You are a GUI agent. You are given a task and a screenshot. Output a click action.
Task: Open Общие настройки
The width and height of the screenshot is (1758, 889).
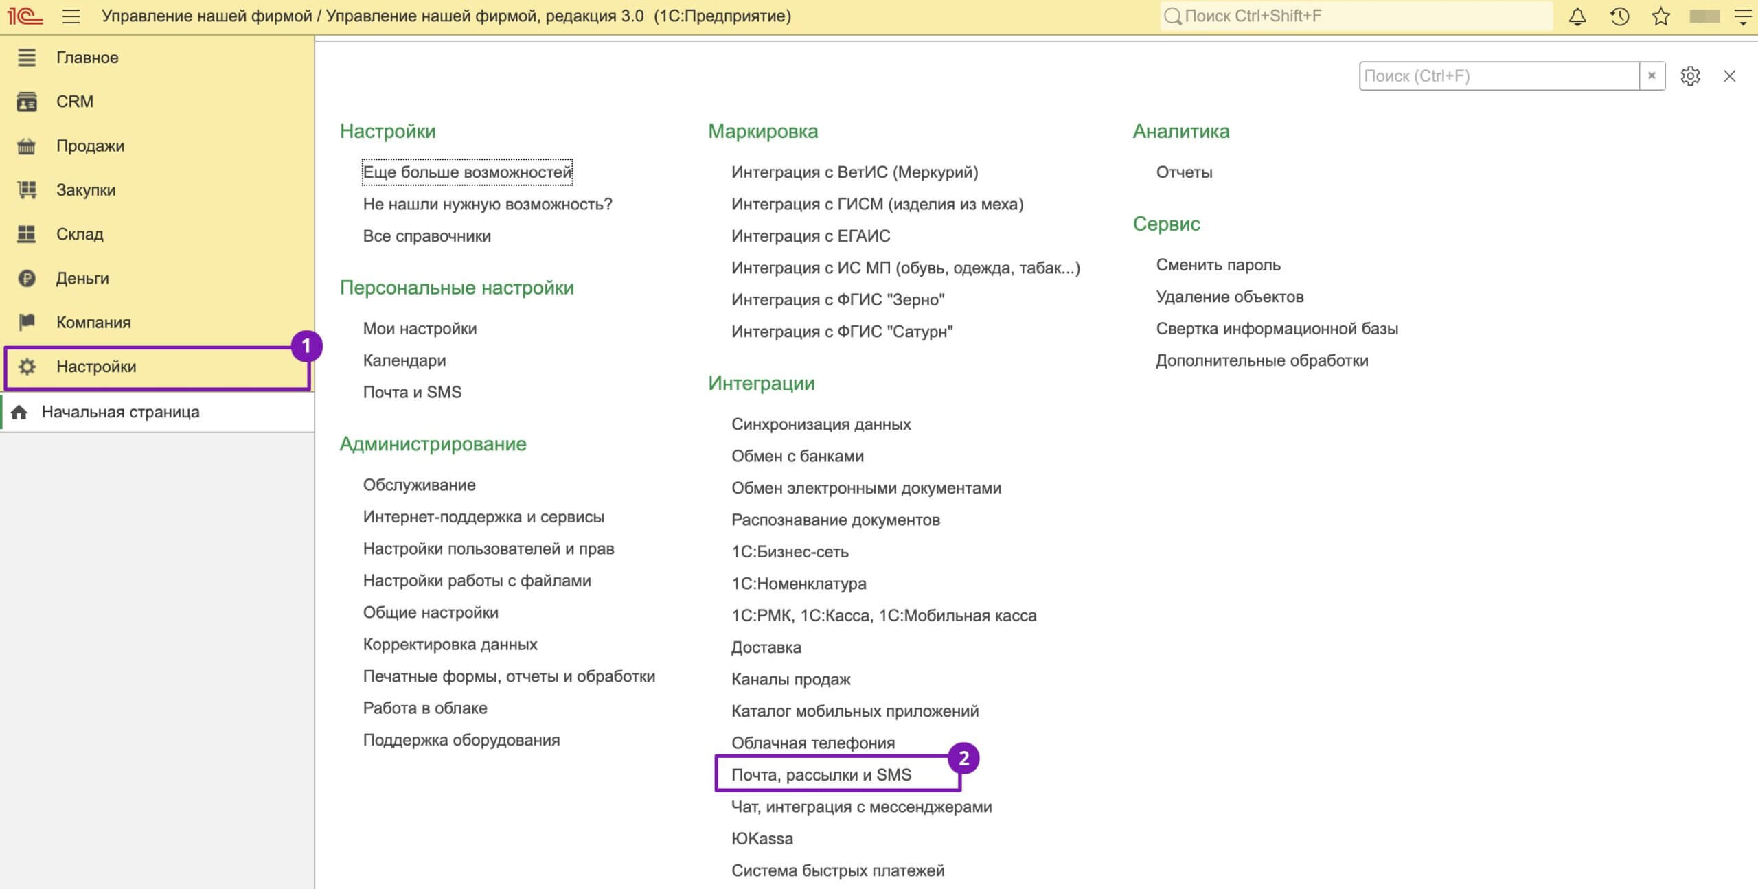point(431,612)
